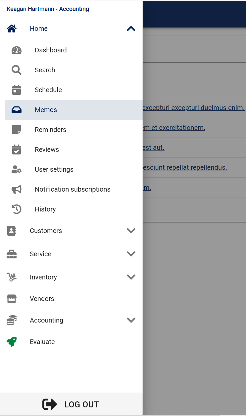Select the Memos menu entry

coord(74,110)
